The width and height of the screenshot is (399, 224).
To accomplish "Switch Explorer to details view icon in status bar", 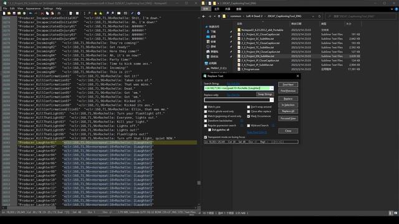I will [391, 213].
